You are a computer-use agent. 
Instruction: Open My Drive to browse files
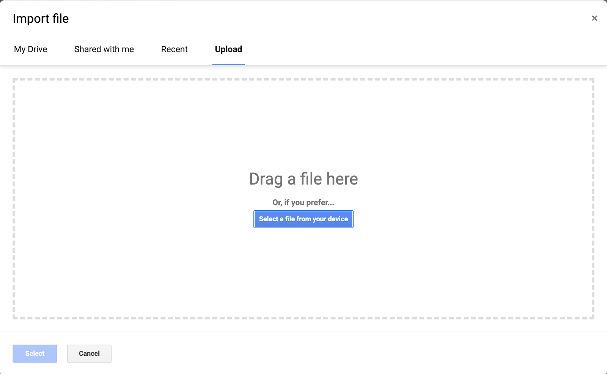(30, 49)
